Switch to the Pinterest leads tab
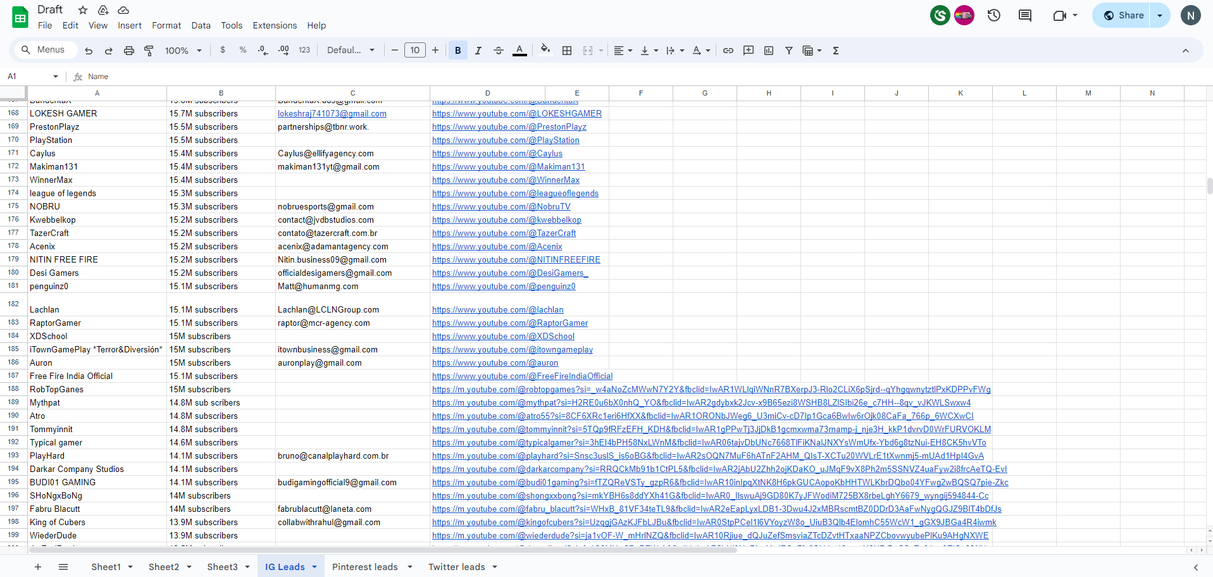The width and height of the screenshot is (1213, 577). pos(365,567)
